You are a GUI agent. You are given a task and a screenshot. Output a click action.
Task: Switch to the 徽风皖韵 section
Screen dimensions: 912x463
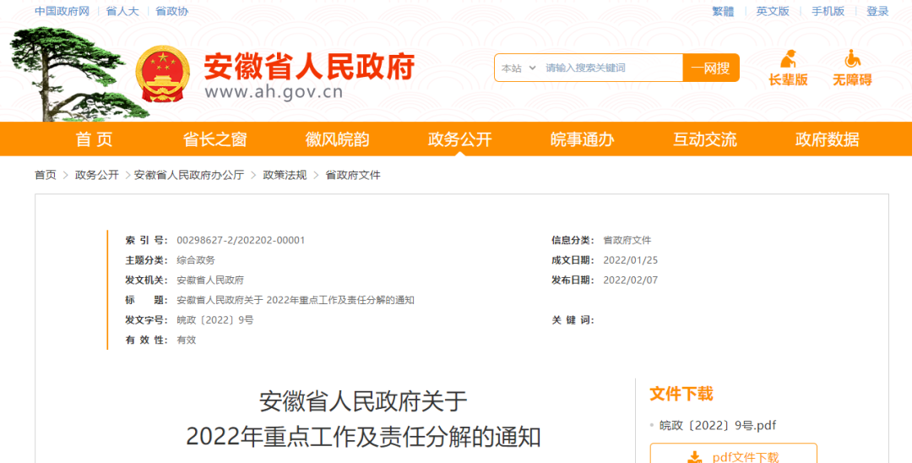pos(337,139)
